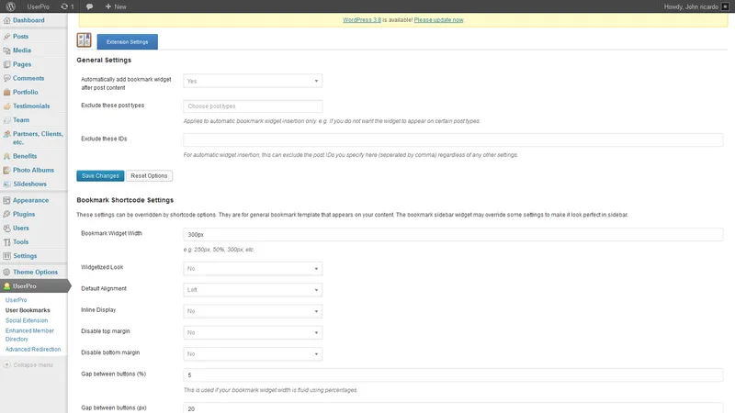Click the Media icon in sidebar

(x=6, y=50)
